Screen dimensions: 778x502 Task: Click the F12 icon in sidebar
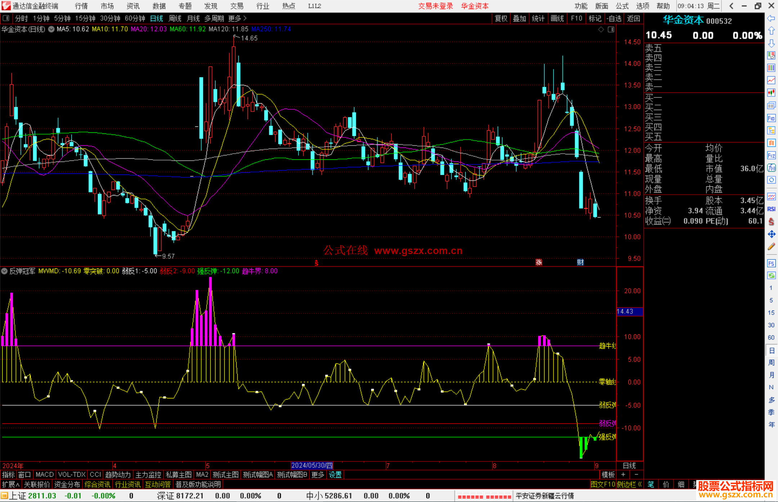click(771, 155)
